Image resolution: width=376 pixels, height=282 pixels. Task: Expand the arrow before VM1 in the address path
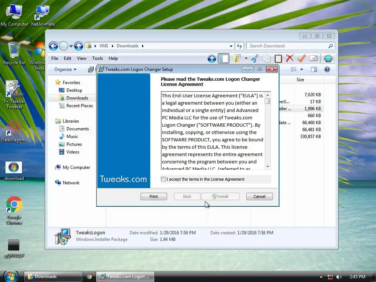point(95,46)
